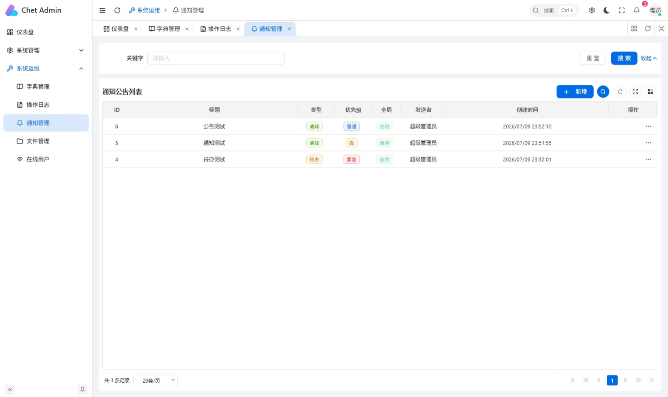
Task: Enter fullscreen using the header fullscreen icon
Action: pyautogui.click(x=622, y=10)
